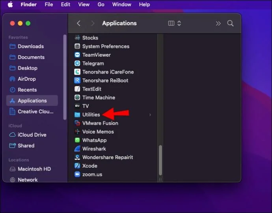The height and width of the screenshot is (213, 272).
Task: Click the 'Wireshark' name
Action: [94, 149]
